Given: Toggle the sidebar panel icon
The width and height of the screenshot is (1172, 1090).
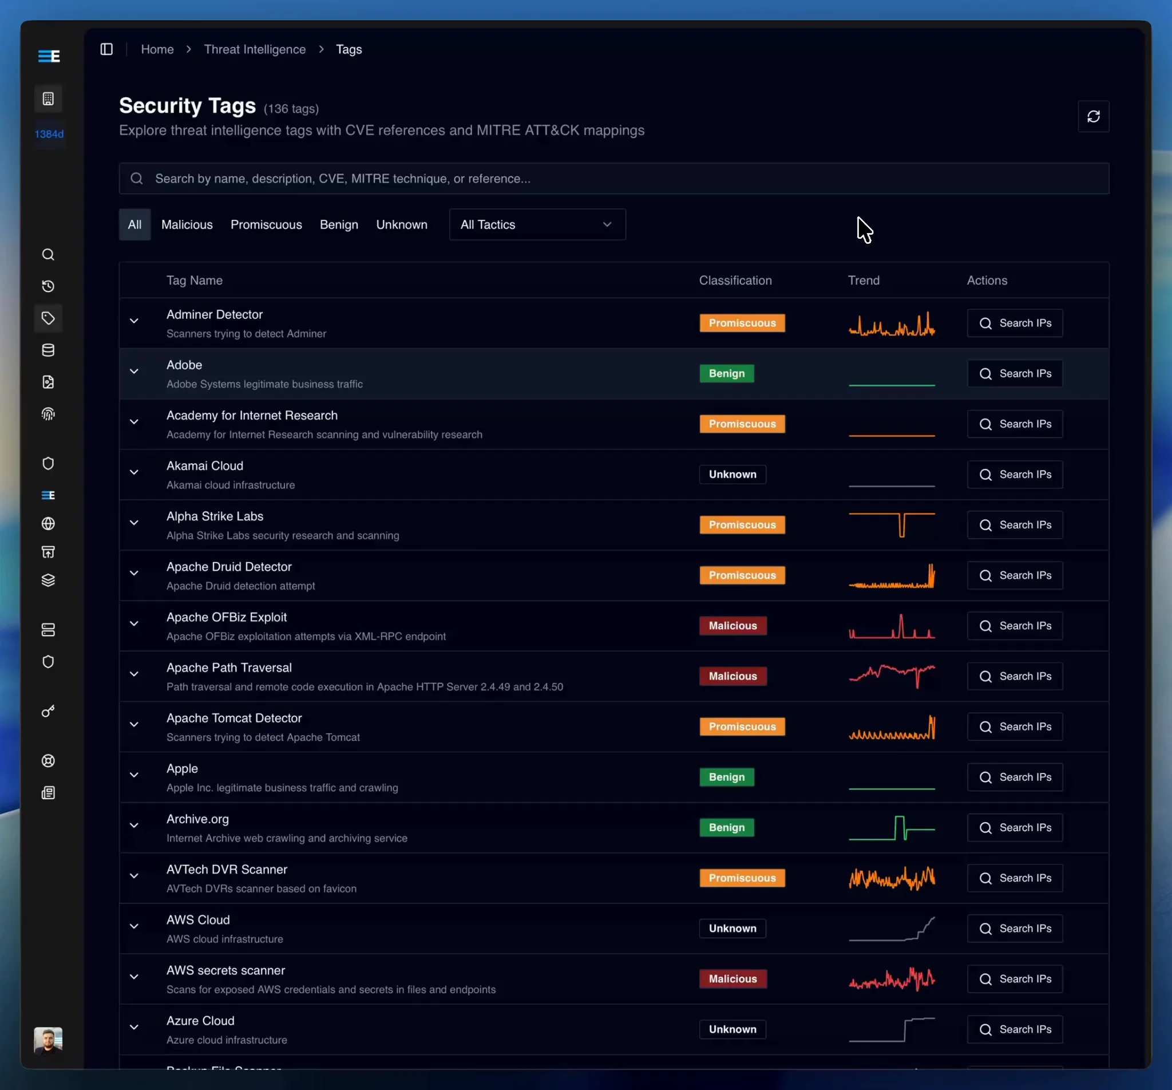Looking at the screenshot, I should coord(106,50).
